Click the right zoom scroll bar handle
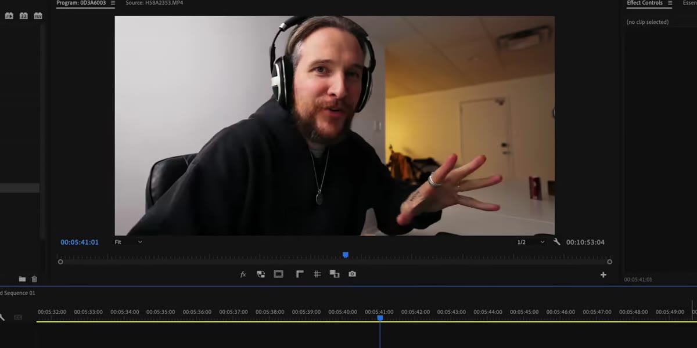This screenshot has width=697, height=348. 609,262
